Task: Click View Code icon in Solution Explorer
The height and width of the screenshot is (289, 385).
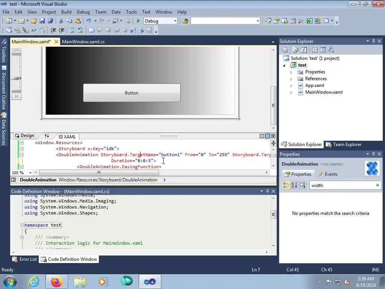Action: 315,50
